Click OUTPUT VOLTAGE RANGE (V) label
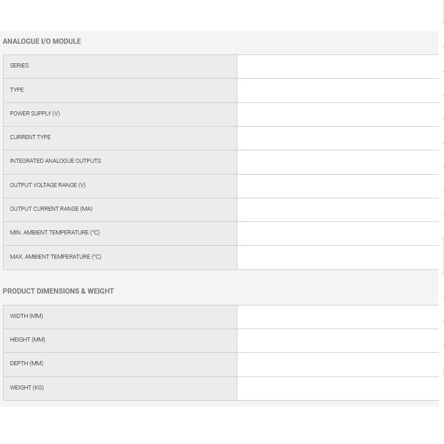444x444 pixels. pos(47,185)
